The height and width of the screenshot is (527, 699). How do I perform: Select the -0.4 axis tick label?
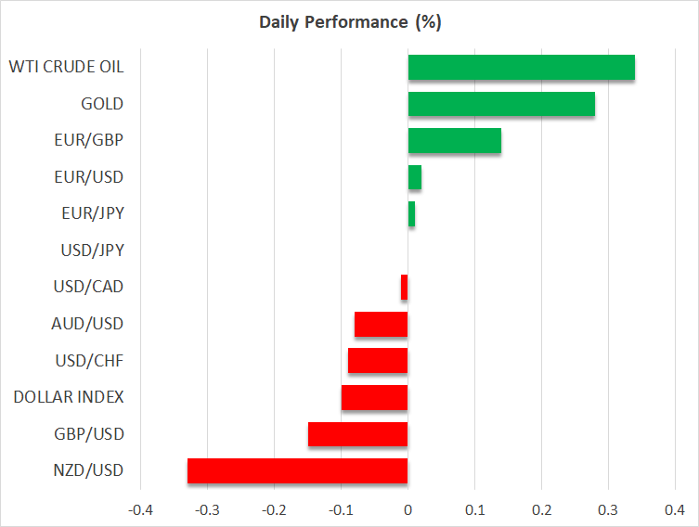coord(140,510)
